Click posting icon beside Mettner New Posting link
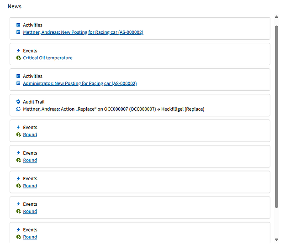This screenshot has height=249, width=285. click(x=18, y=32)
